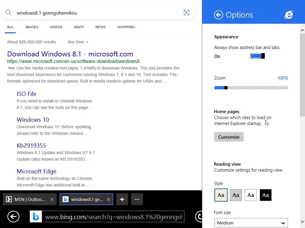Click About 626,000,000 results text

coord(32,42)
